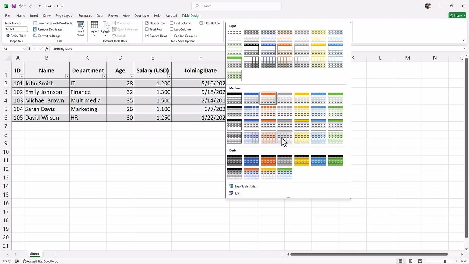Click the Refresh table icon
The width and height of the screenshot is (469, 264).
pos(106,25)
